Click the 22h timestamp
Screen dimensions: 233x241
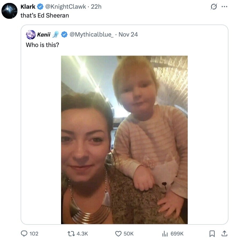(96, 7)
